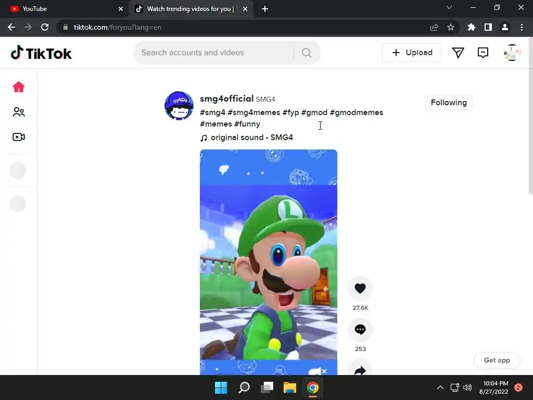Open the Following feed sidebar icon
533x400 pixels.
pyautogui.click(x=19, y=112)
